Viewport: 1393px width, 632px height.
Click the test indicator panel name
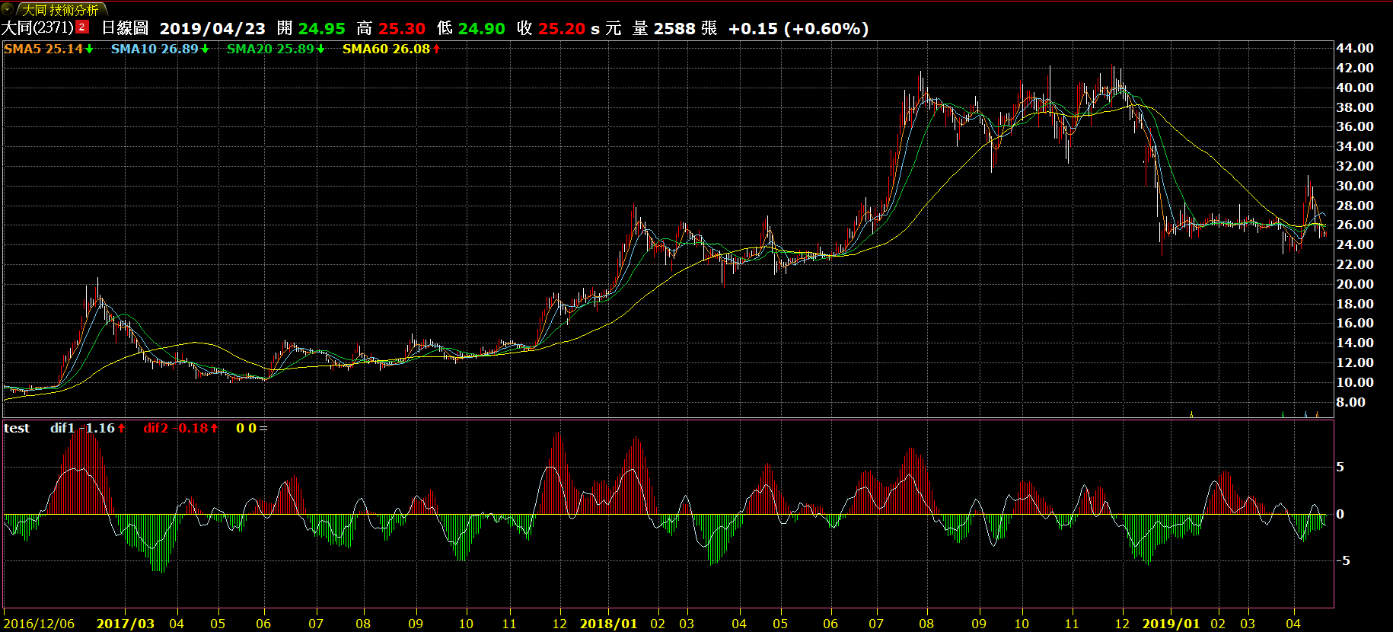point(17,428)
